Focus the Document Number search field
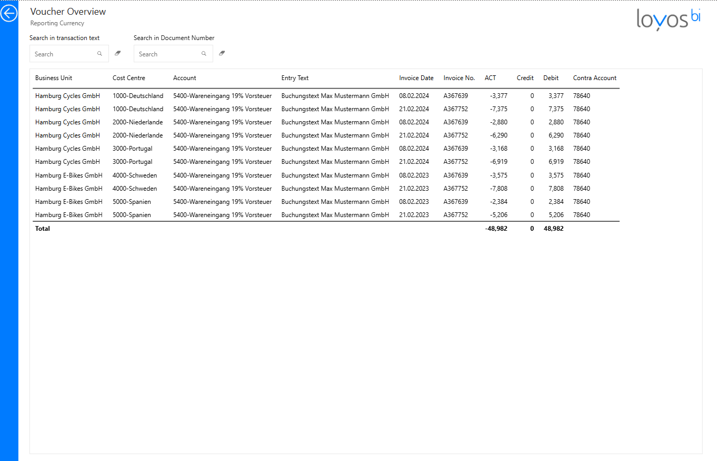Screen dimensions: 717x461 pos(173,54)
